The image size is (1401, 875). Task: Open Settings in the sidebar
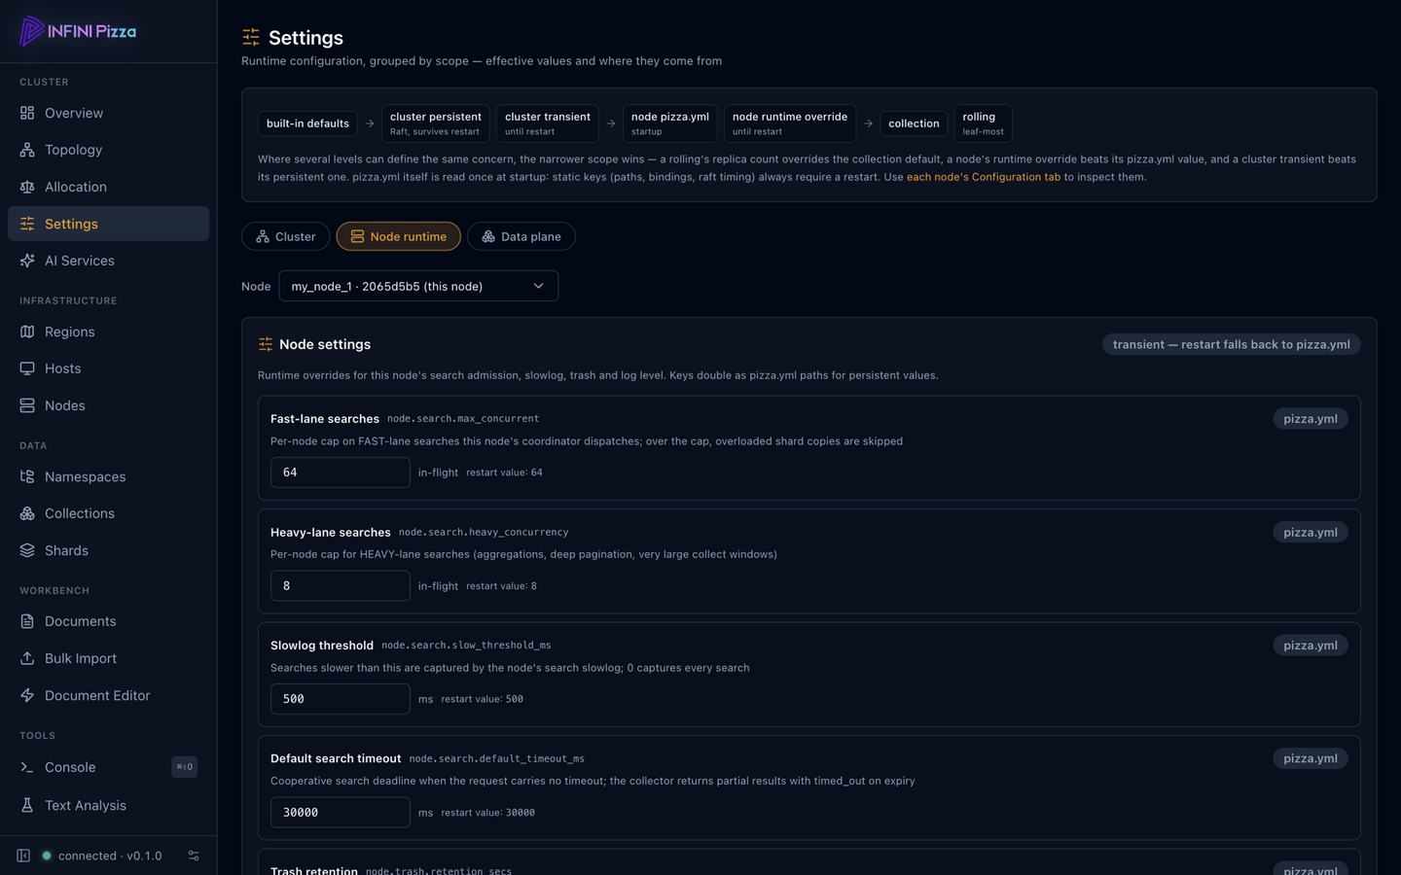click(108, 224)
